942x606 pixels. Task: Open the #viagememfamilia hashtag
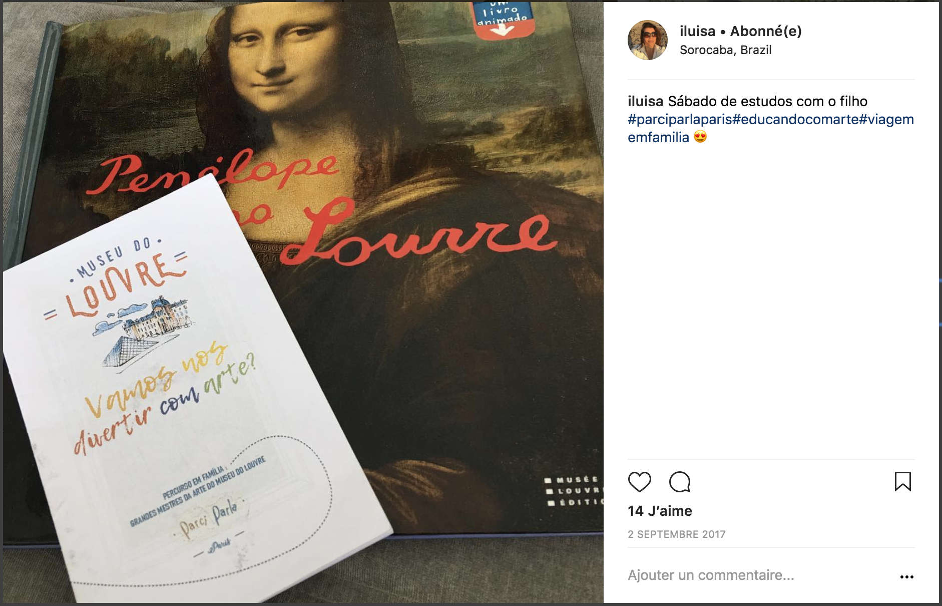point(771,128)
